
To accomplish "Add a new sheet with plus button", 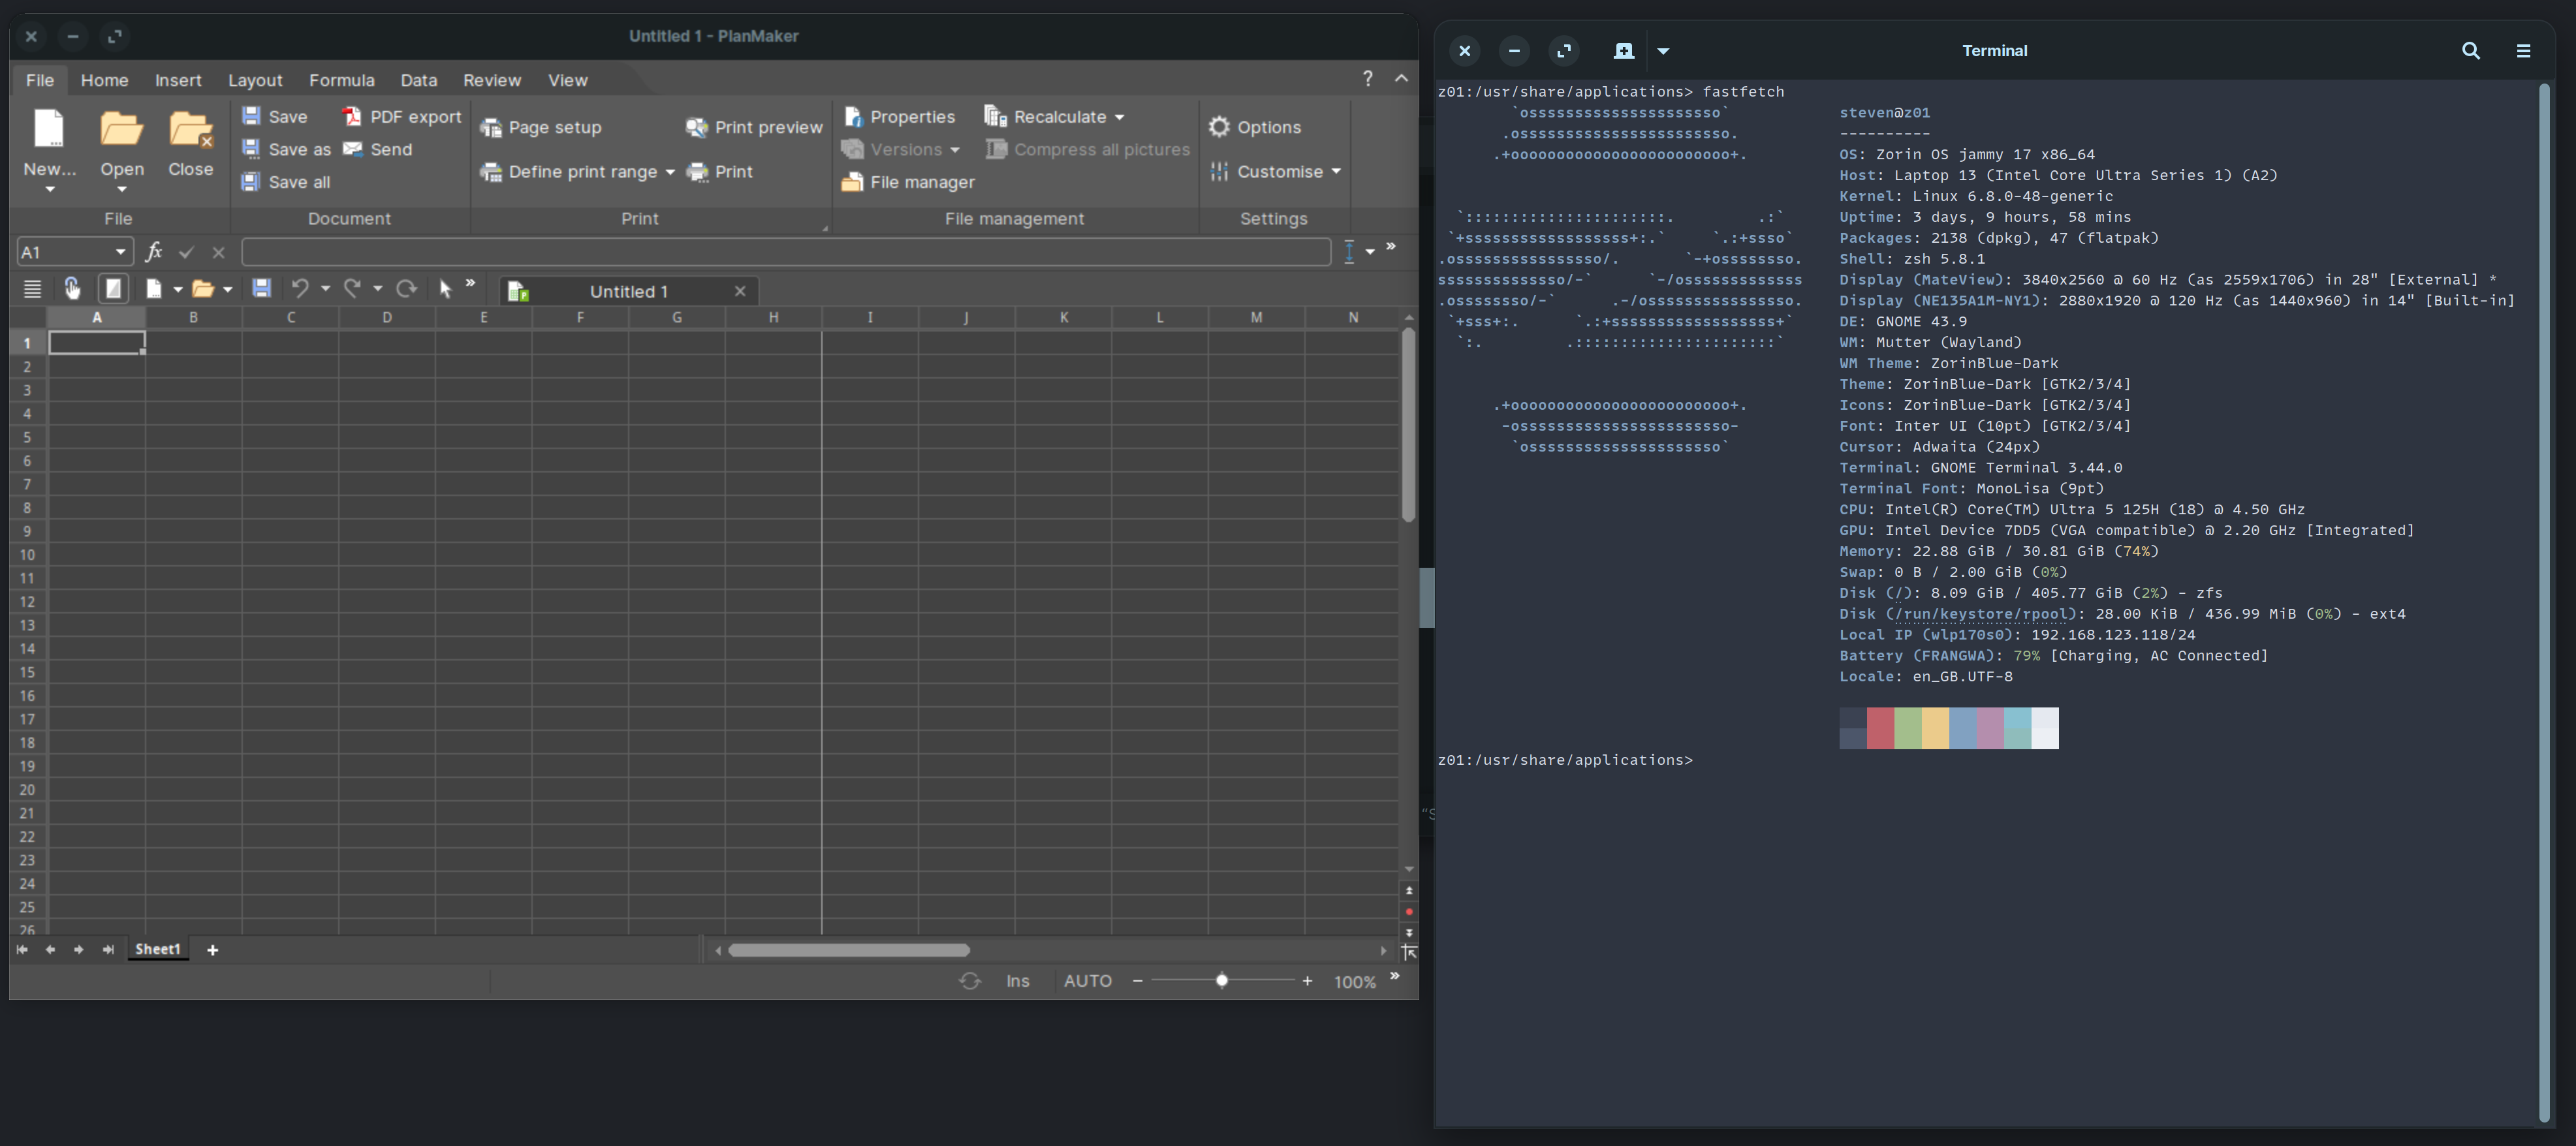I will click(x=212, y=950).
